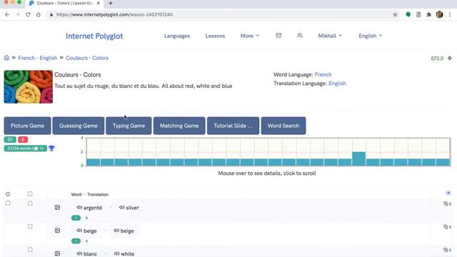Start the Picture Game
The image size is (457, 257).
[x=27, y=126]
